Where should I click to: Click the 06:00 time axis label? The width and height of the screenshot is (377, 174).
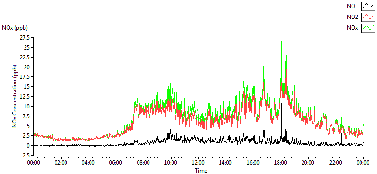116,163
